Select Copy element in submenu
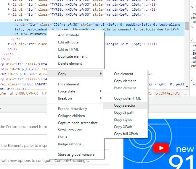Image resolution: width=196 pixels, height=169 pixels. coord(126,81)
